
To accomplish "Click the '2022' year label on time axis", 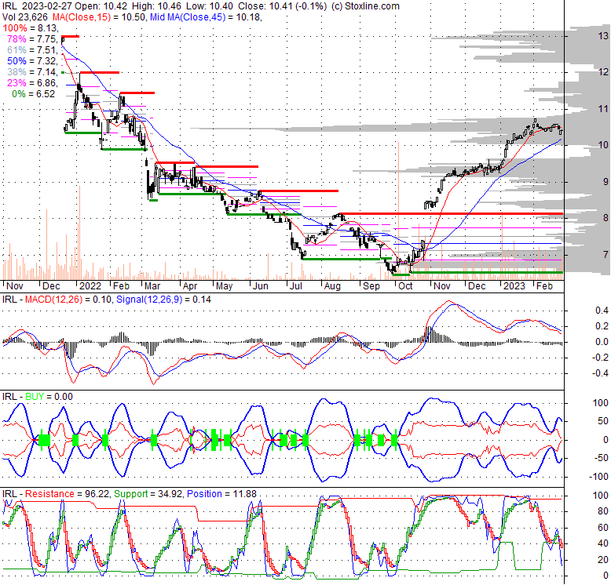I will tap(90, 286).
